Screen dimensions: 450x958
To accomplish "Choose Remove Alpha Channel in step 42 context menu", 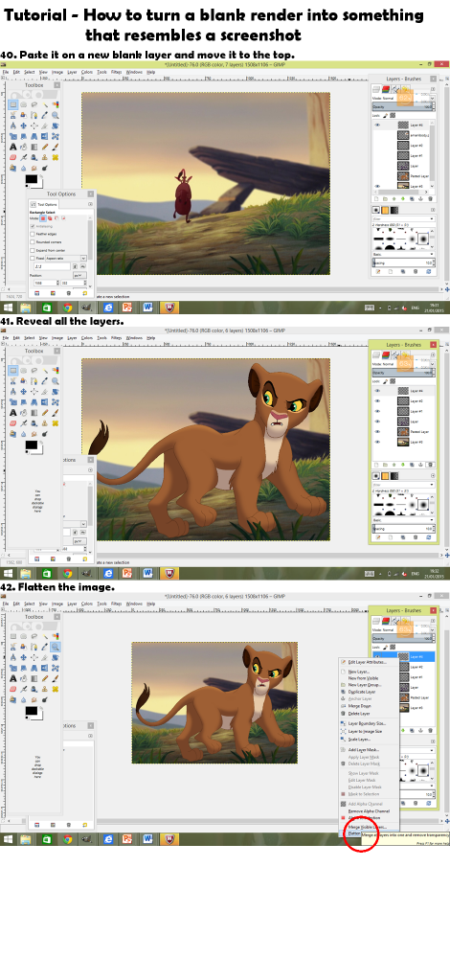I will [370, 810].
